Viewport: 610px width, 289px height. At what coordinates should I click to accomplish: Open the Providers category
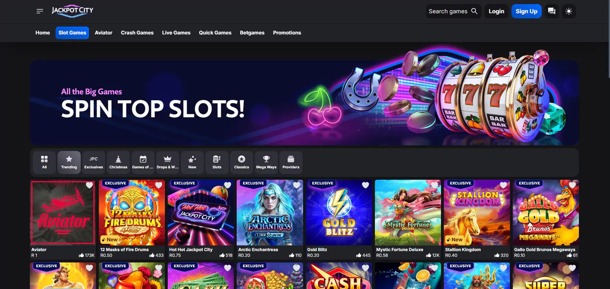pyautogui.click(x=291, y=162)
